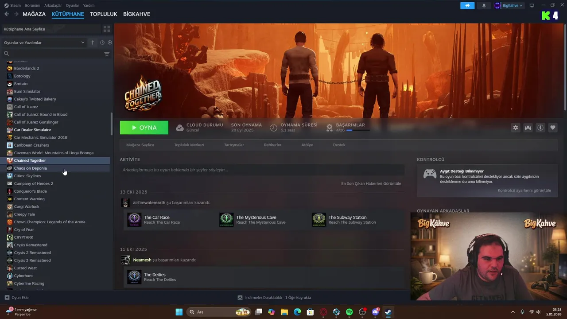Show ready-to-play games filter icon

(x=110, y=43)
